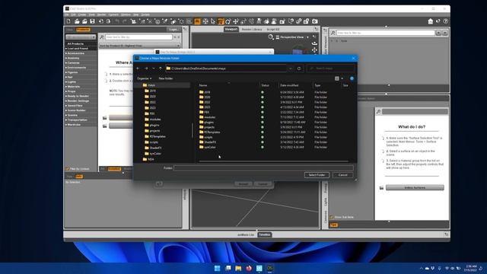Open the Organize dropdown in folder dialog
The width and height of the screenshot is (487, 274).
coord(145,78)
